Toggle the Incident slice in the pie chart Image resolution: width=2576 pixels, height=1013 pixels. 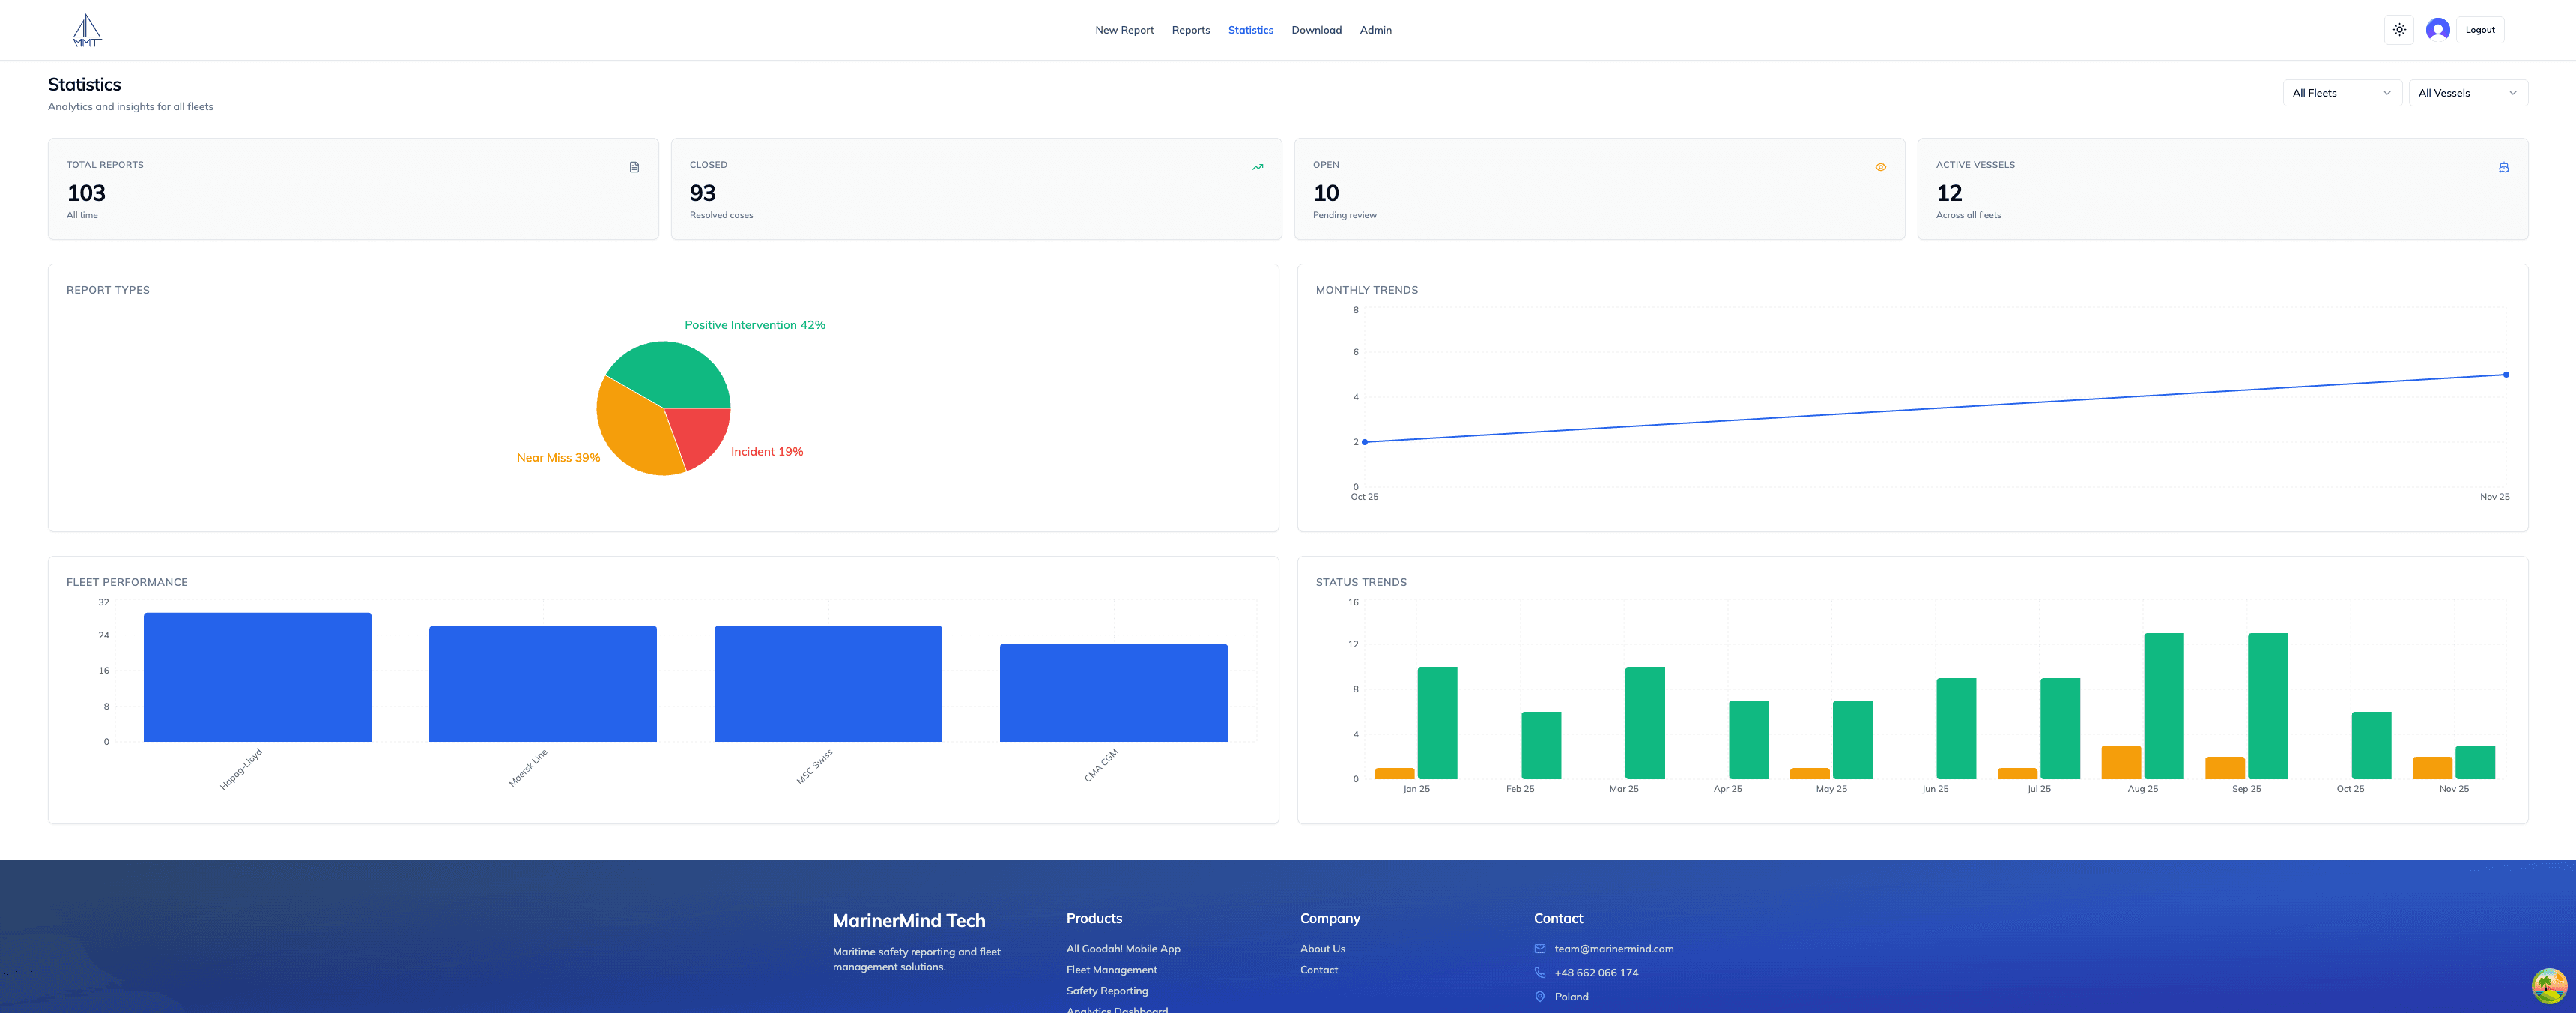point(766,451)
